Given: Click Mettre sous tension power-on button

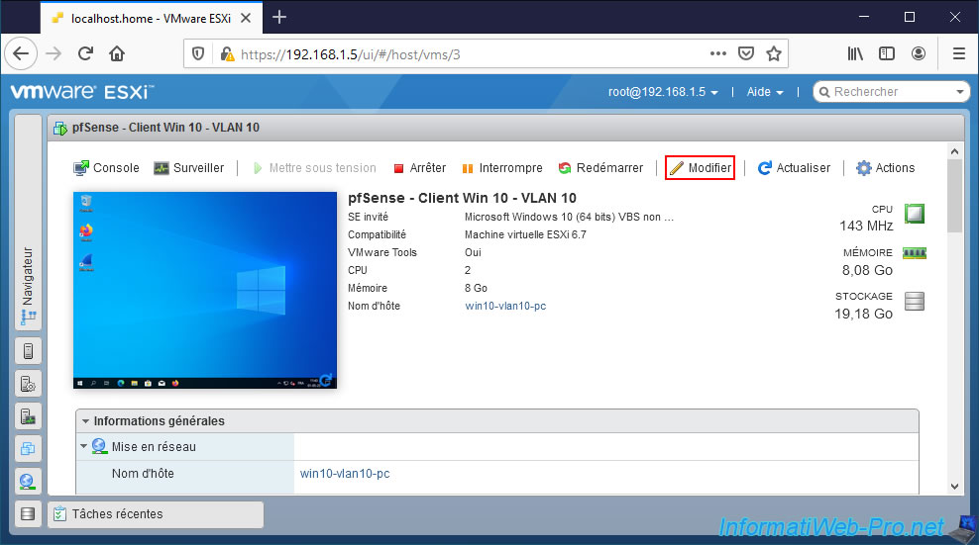Looking at the screenshot, I should click(315, 168).
